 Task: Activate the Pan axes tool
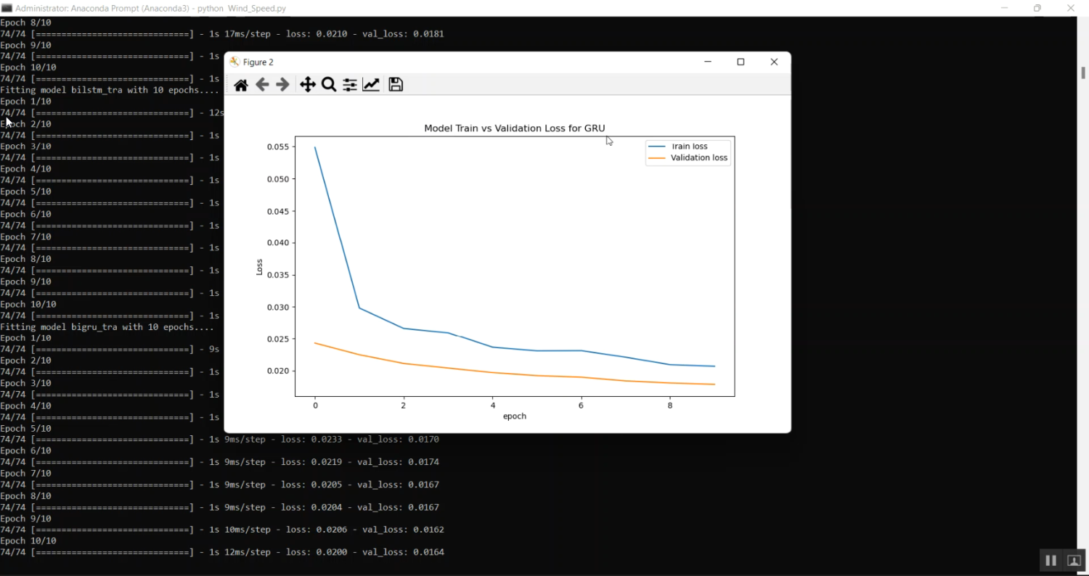pyautogui.click(x=308, y=85)
